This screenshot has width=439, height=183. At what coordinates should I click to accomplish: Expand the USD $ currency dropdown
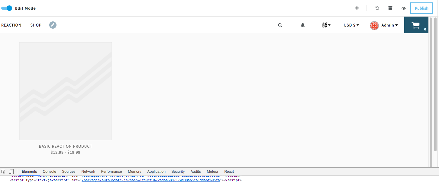351,25
